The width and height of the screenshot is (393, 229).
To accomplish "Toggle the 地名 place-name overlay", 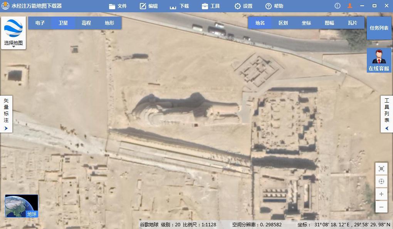I will point(260,23).
